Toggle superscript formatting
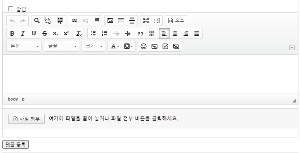This screenshot has width=300, height=153. tap(66, 33)
